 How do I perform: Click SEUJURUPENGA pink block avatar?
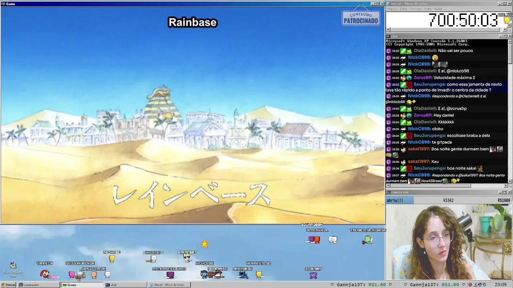72,274
